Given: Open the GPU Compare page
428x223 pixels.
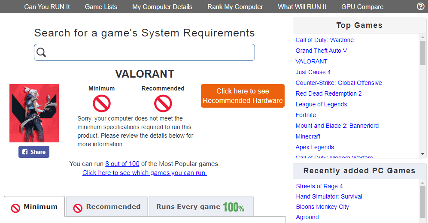Looking at the screenshot, I should click(362, 7).
